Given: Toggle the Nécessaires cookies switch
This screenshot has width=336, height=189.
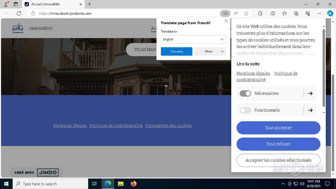Looking at the screenshot, I should coord(245,93).
